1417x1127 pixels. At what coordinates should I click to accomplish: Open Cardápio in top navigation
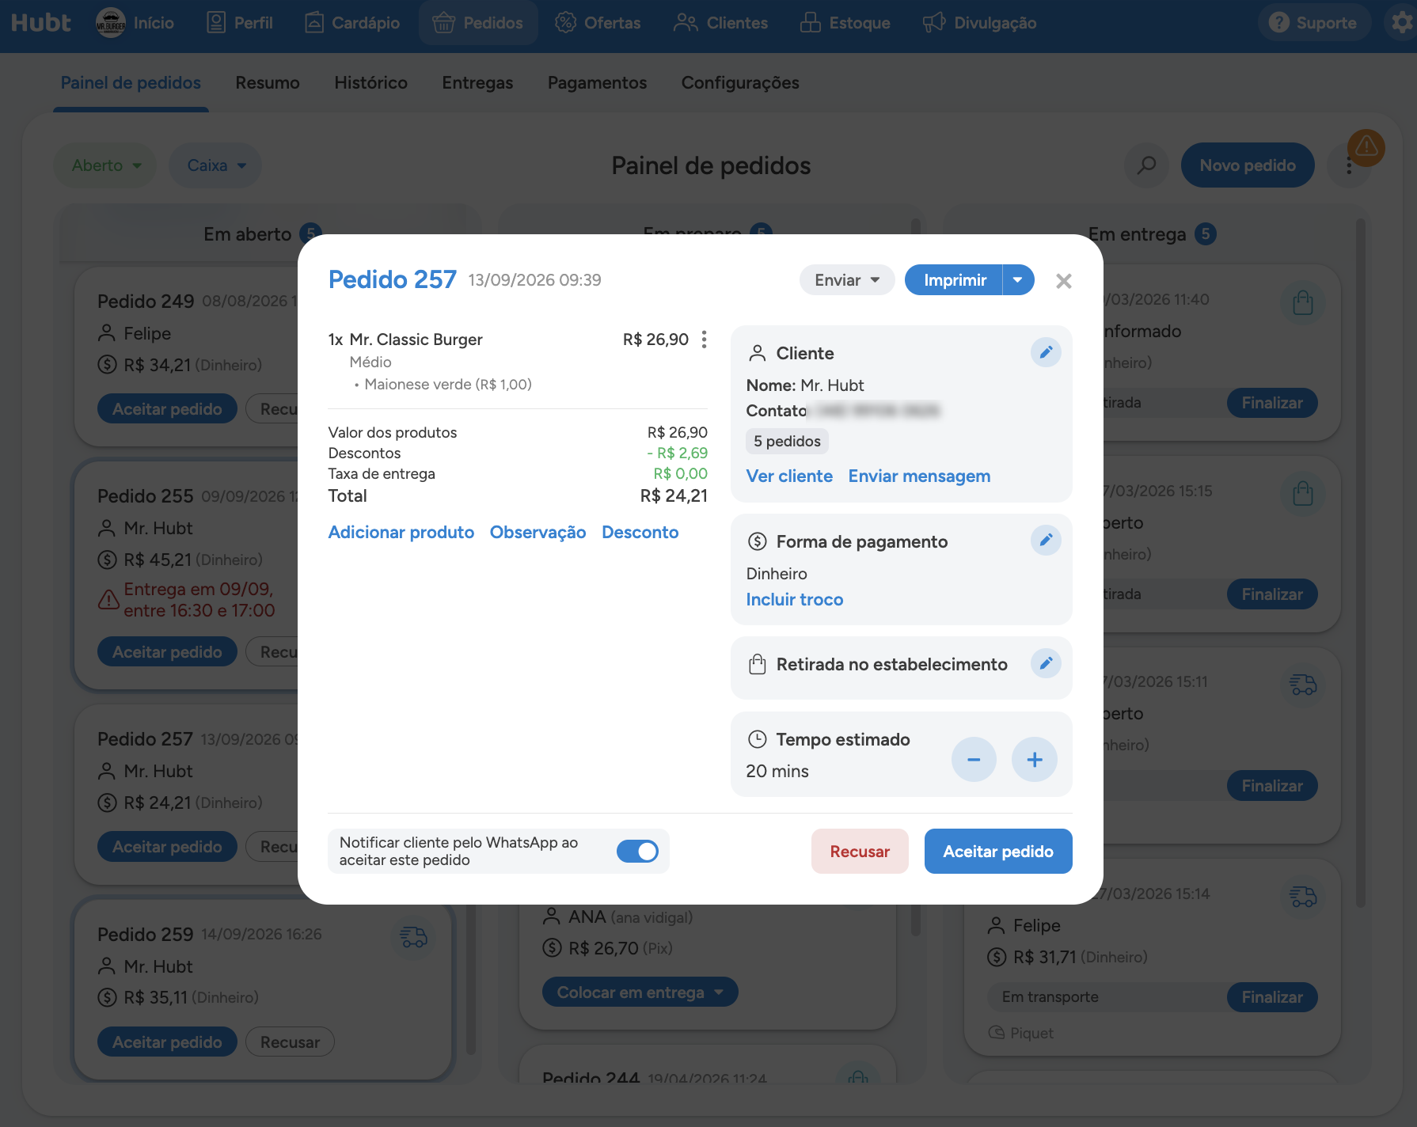click(352, 23)
